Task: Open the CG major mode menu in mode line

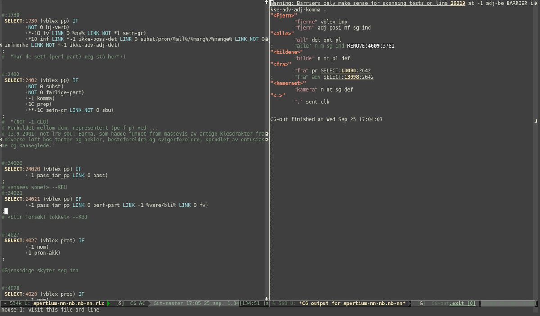Action: [134, 303]
